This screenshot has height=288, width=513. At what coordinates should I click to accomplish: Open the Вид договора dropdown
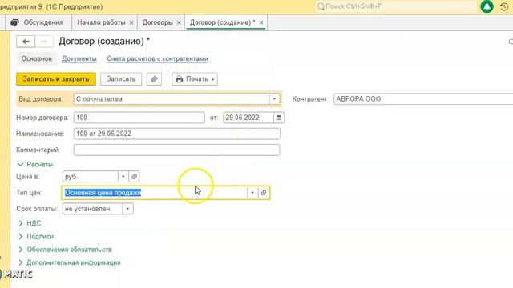tap(274, 99)
